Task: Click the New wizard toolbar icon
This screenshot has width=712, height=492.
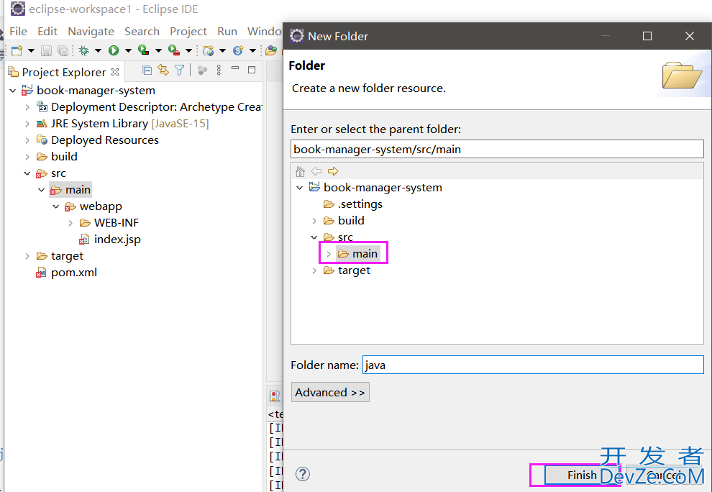Action: pos(17,50)
